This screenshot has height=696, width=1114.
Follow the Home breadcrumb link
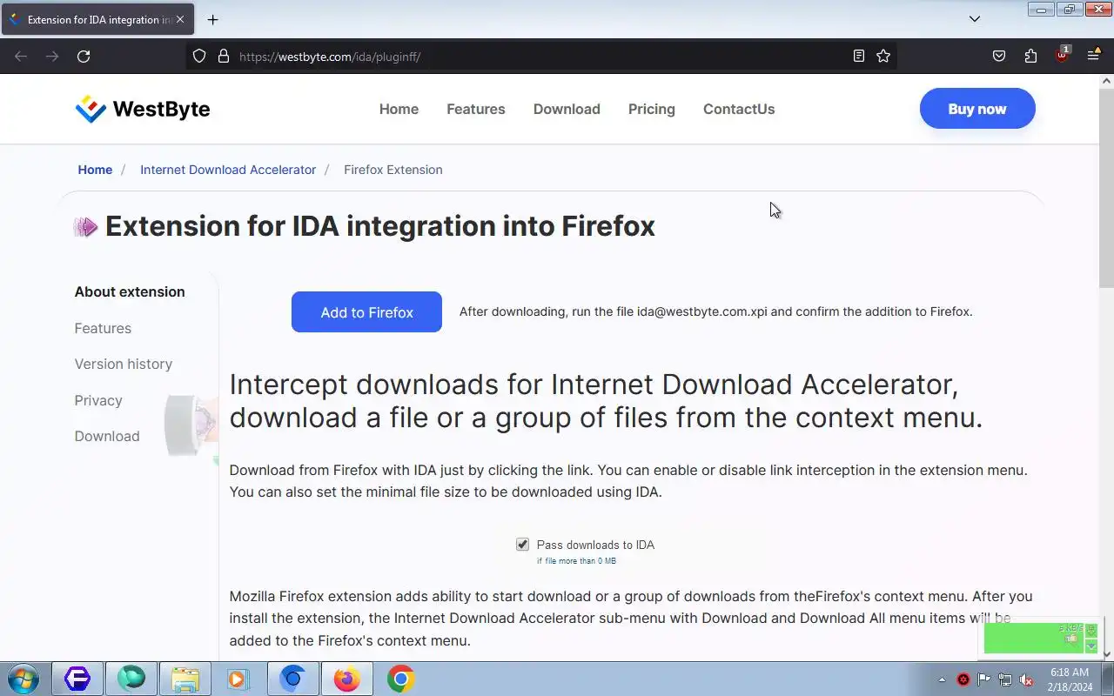tap(95, 170)
